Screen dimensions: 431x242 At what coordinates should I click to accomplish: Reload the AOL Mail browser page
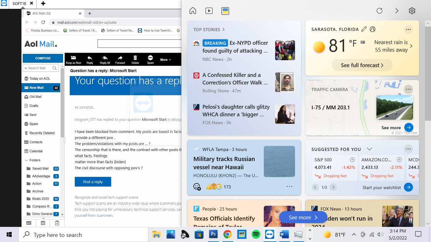(x=43, y=22)
